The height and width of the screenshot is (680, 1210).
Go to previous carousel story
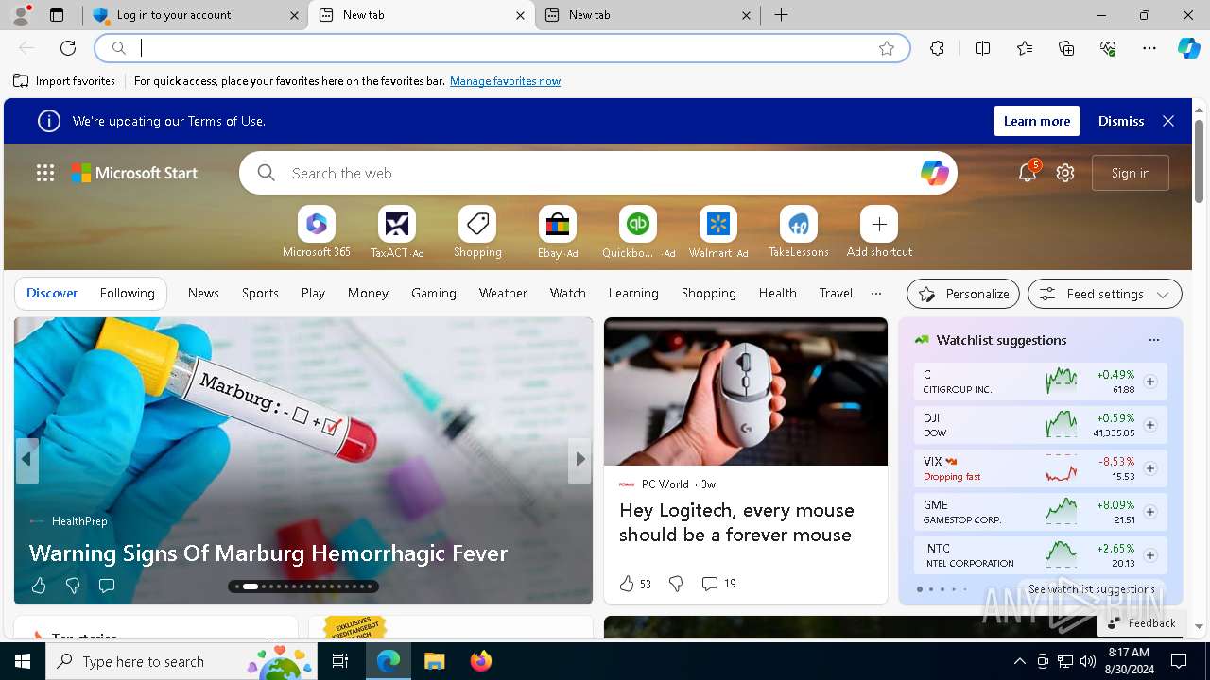(26, 460)
